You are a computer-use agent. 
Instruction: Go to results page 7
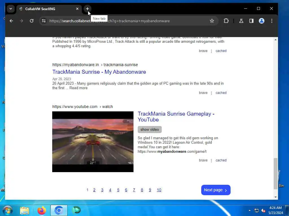click(x=134, y=190)
